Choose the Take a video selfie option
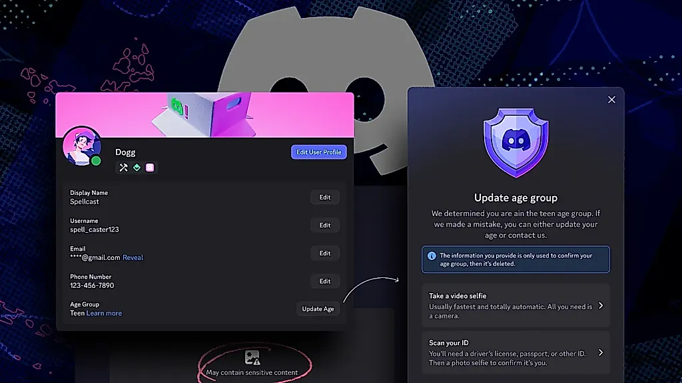The image size is (682, 383). [516, 305]
